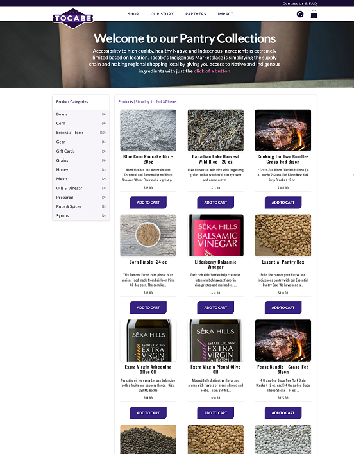Screen dimensions: 354x454
Task: Select the Beans category
Action: (81, 114)
